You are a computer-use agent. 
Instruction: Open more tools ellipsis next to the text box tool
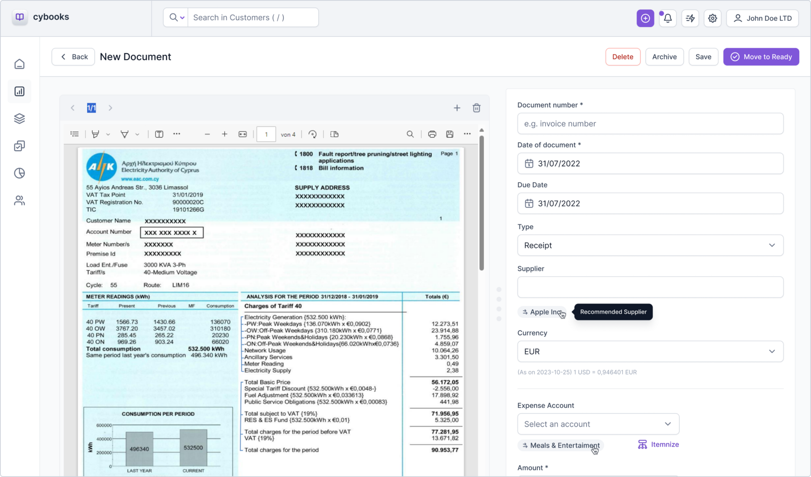click(x=177, y=134)
